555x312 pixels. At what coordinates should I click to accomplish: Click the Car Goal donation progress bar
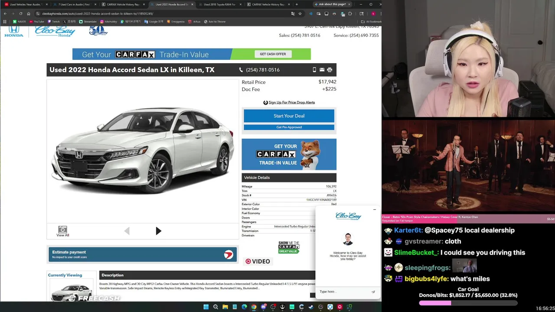click(468, 303)
